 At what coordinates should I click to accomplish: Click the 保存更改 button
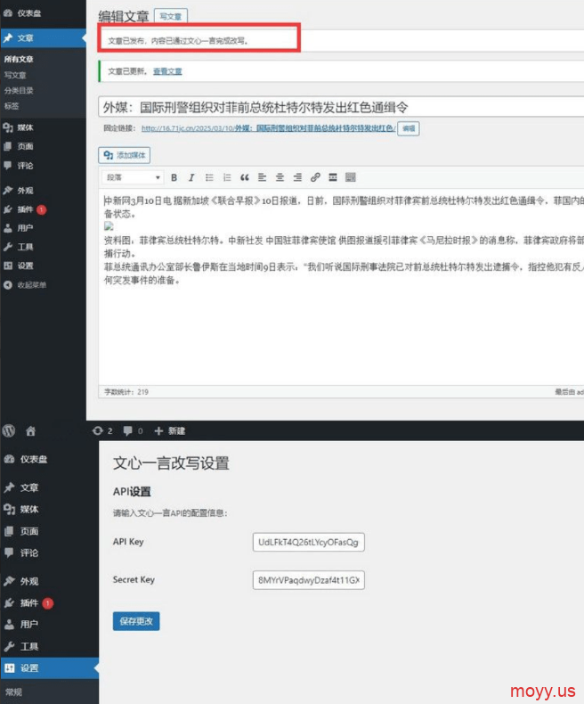(136, 621)
